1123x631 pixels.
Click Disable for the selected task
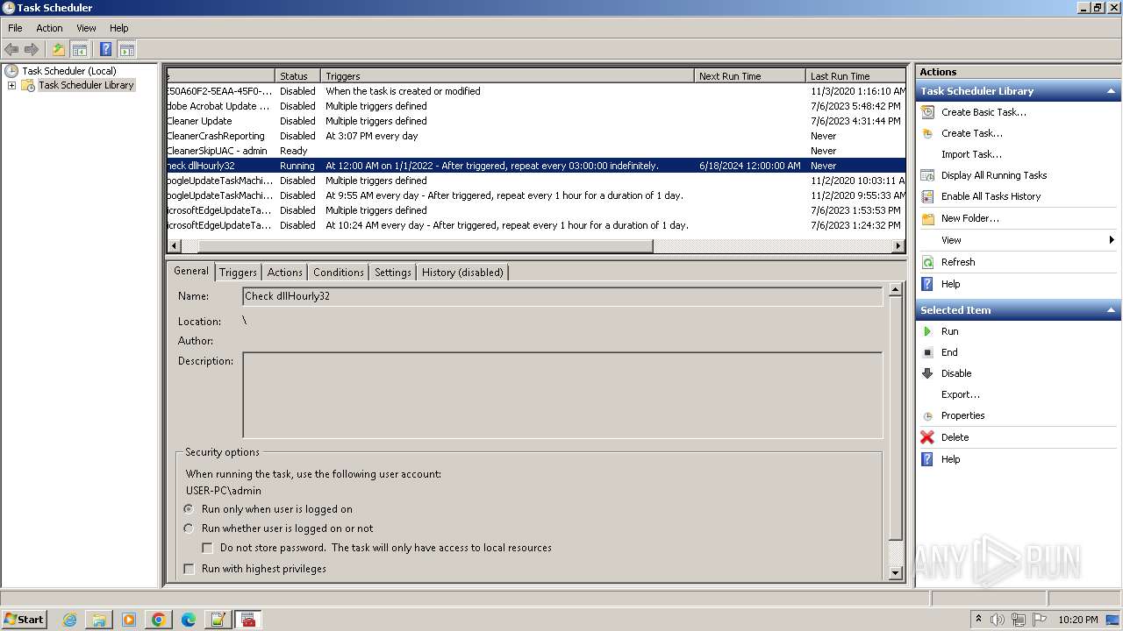956,373
